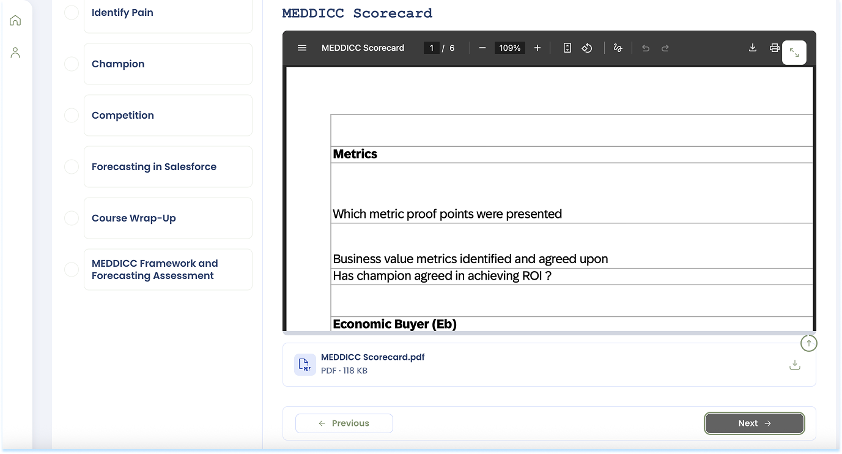Return to the Previous lesson
This screenshot has height=454, width=842.
344,423
